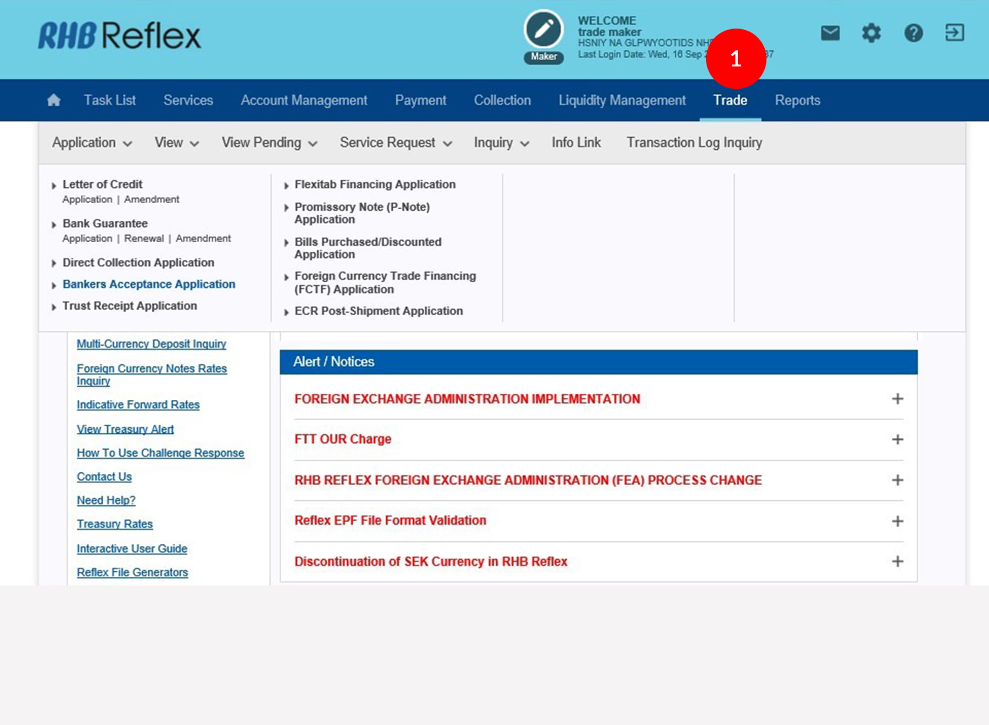Open settings via the gear icon
This screenshot has width=989, height=725.
871,33
